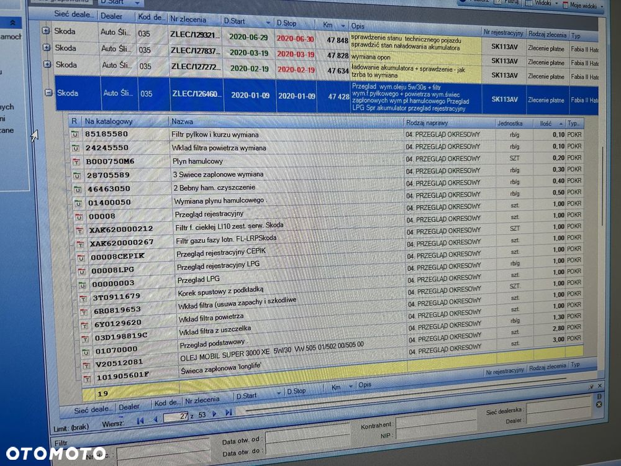
Task: Open the Km column filter dropdown
Action: pos(343,25)
